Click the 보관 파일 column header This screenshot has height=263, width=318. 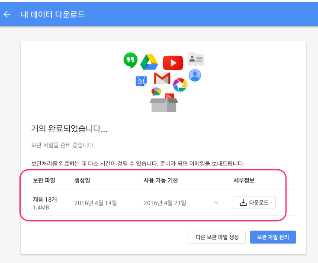[x=44, y=181]
